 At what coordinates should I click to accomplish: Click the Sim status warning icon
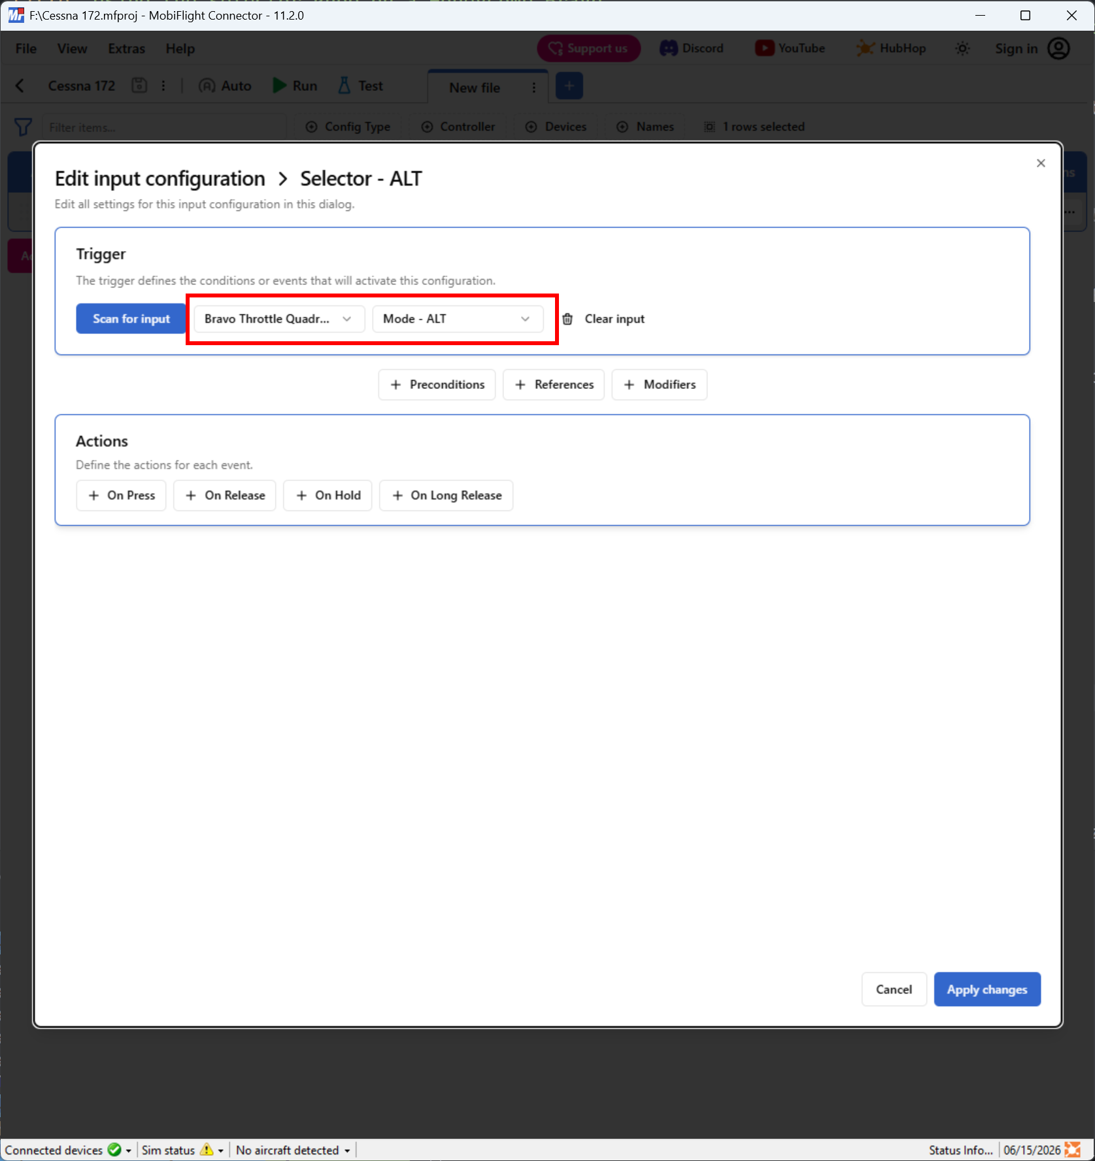tap(207, 1149)
